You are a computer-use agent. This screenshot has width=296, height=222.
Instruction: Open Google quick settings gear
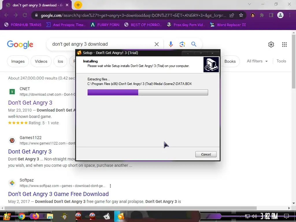(x=271, y=44)
